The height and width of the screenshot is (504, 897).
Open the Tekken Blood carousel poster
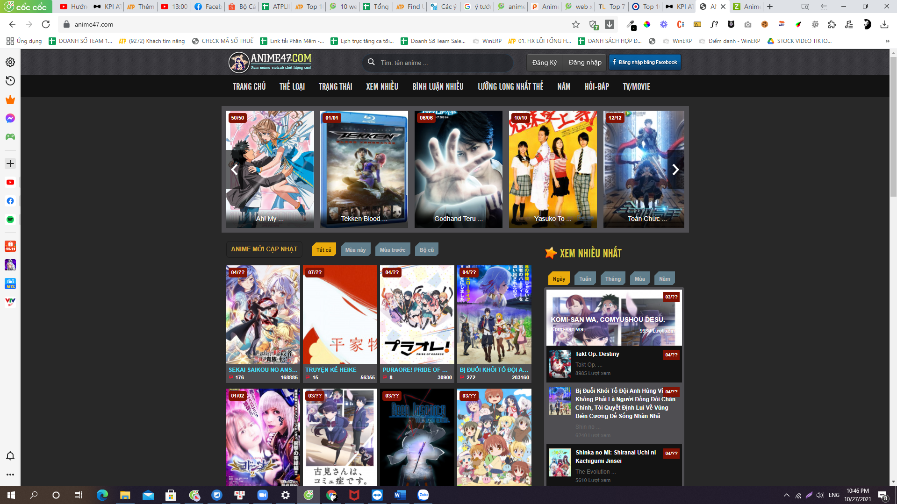tap(364, 169)
